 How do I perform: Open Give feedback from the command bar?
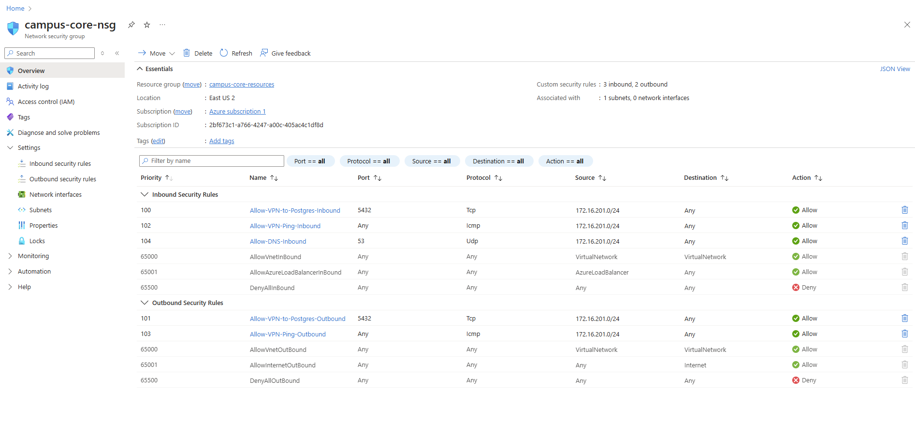[x=285, y=53]
